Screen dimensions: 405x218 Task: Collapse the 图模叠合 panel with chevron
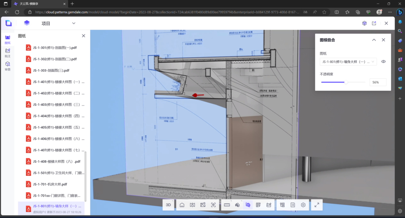click(374, 40)
